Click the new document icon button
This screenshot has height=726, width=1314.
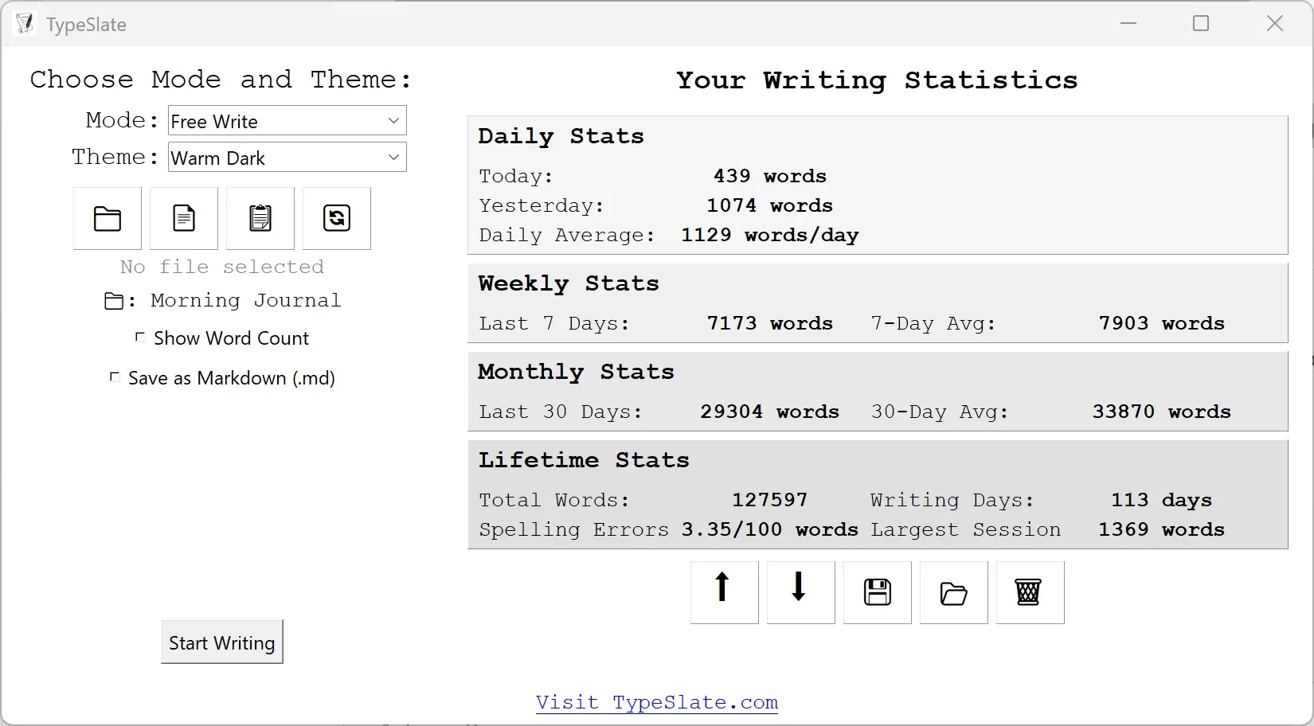(184, 218)
